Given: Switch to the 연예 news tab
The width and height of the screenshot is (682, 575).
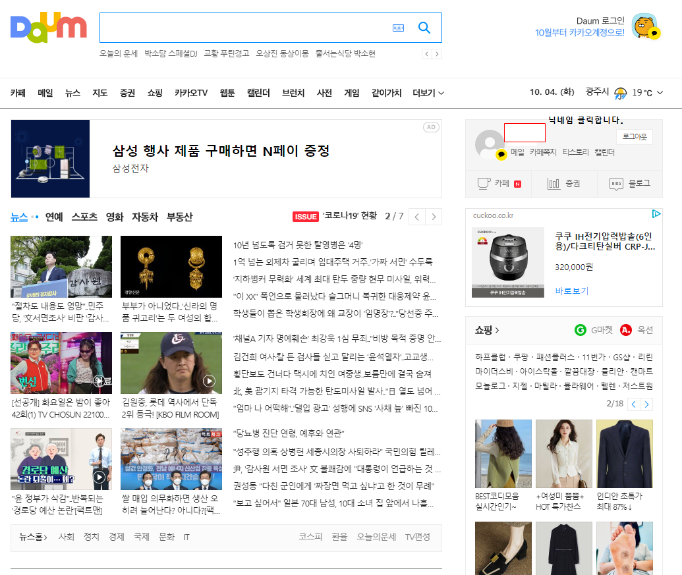Looking at the screenshot, I should click(54, 217).
